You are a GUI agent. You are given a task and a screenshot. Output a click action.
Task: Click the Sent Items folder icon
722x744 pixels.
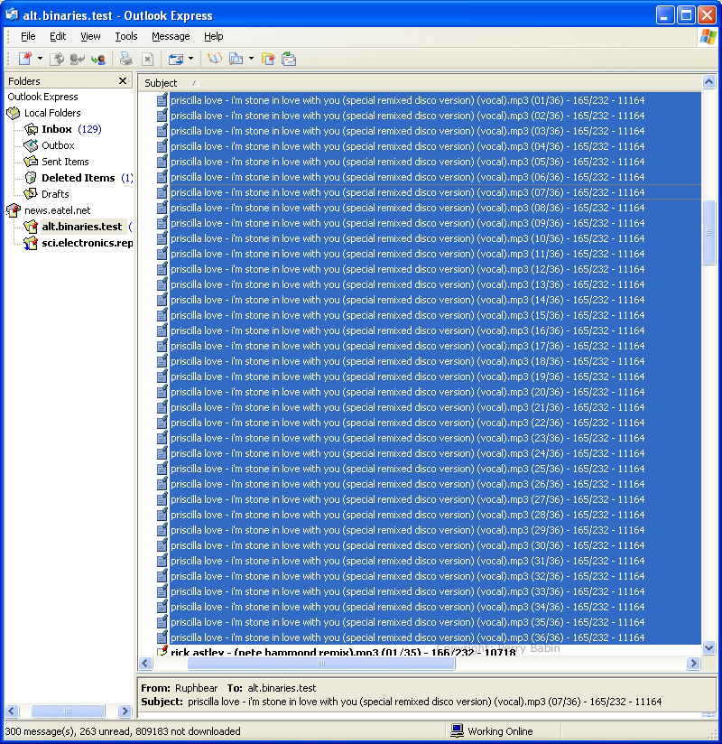click(x=31, y=162)
